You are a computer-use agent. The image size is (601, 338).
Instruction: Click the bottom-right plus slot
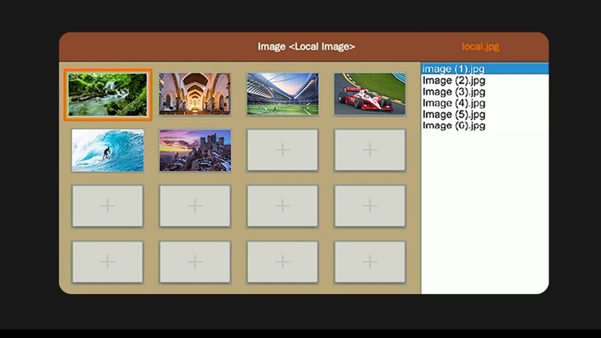370,262
